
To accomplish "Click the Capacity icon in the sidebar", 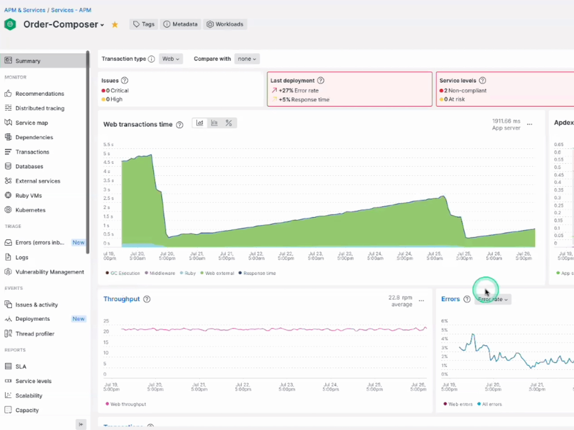I will pos(8,410).
